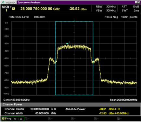The image size is (141, 122).
Task: Select the marker frequency 28.008 790 GHz field
Action: click(40, 9)
